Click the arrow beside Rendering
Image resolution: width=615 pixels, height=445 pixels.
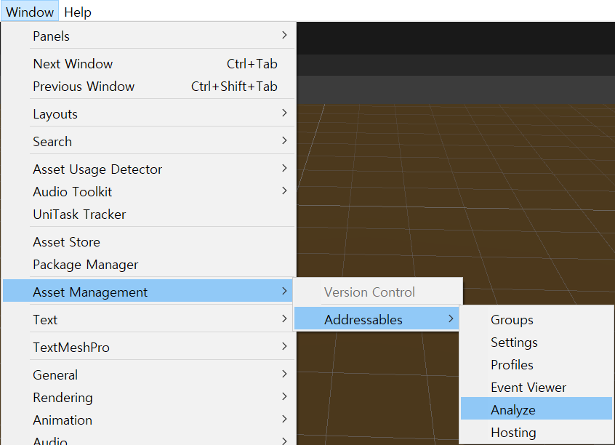coord(285,397)
